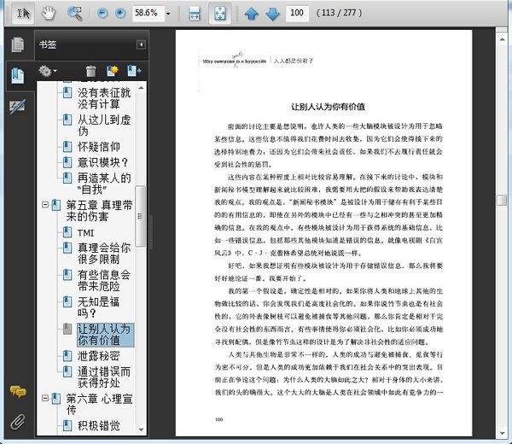Select chapter bookmark 第六章 心理宣传
Screen dimensions: 512x444
pos(99,404)
